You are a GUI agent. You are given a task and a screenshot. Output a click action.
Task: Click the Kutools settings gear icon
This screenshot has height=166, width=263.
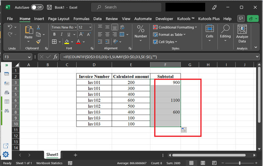[6, 154]
